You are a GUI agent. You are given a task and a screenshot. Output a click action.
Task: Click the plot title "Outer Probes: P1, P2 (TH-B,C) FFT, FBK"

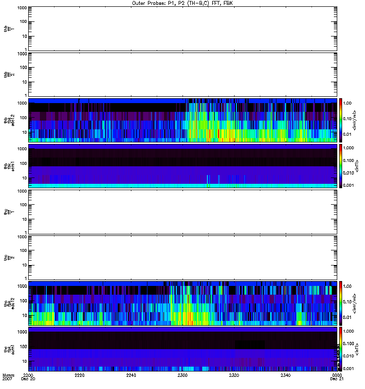coord(182,3)
